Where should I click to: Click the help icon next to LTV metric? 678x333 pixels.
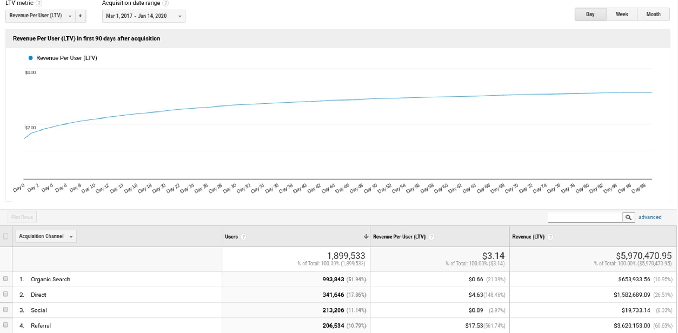39,3
